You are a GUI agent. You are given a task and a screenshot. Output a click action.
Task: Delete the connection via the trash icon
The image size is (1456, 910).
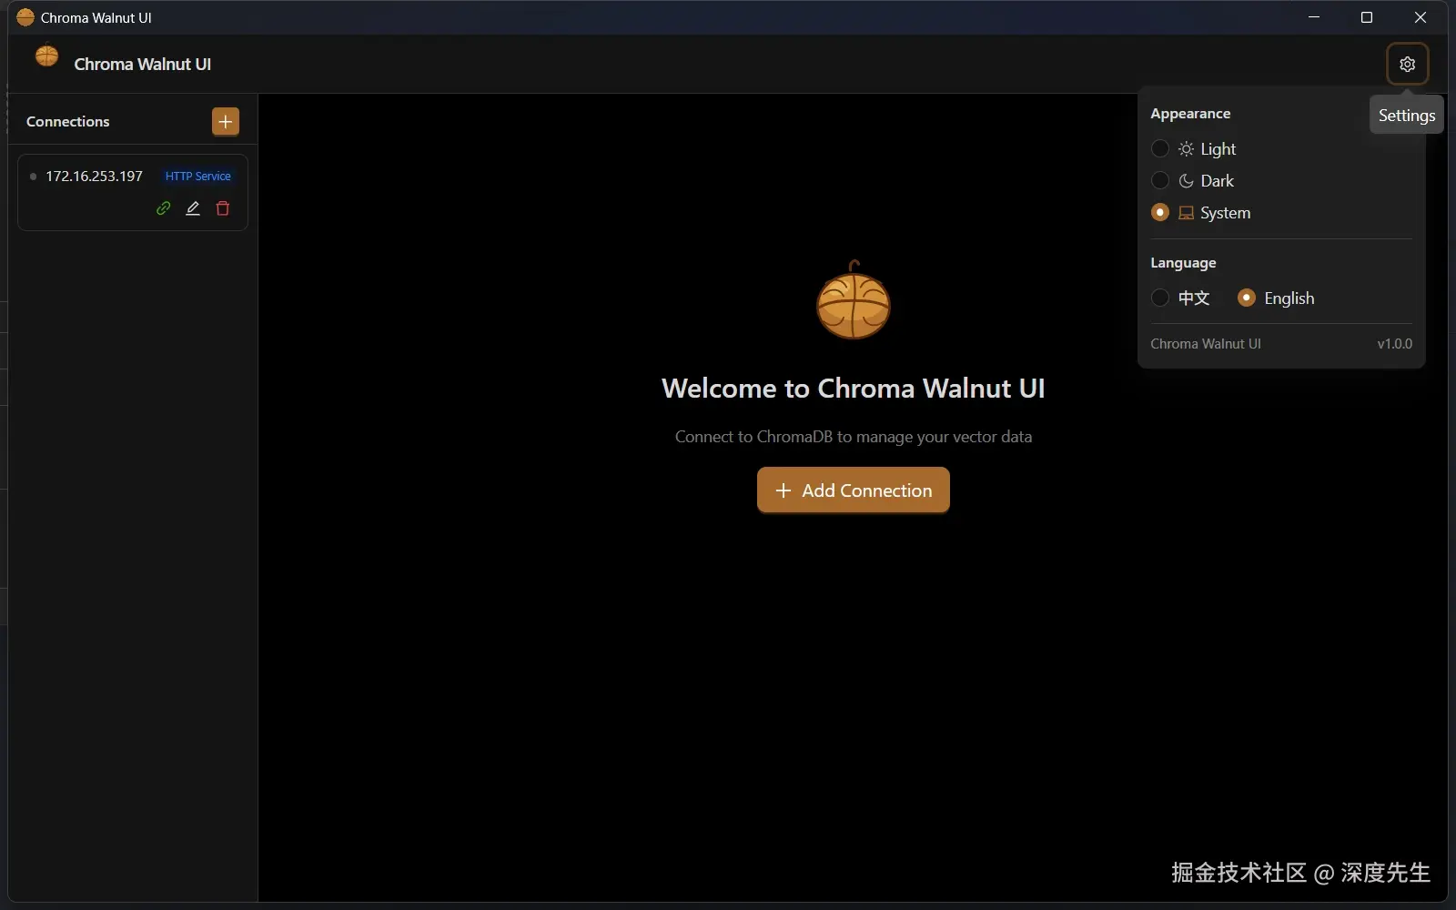pyautogui.click(x=222, y=208)
